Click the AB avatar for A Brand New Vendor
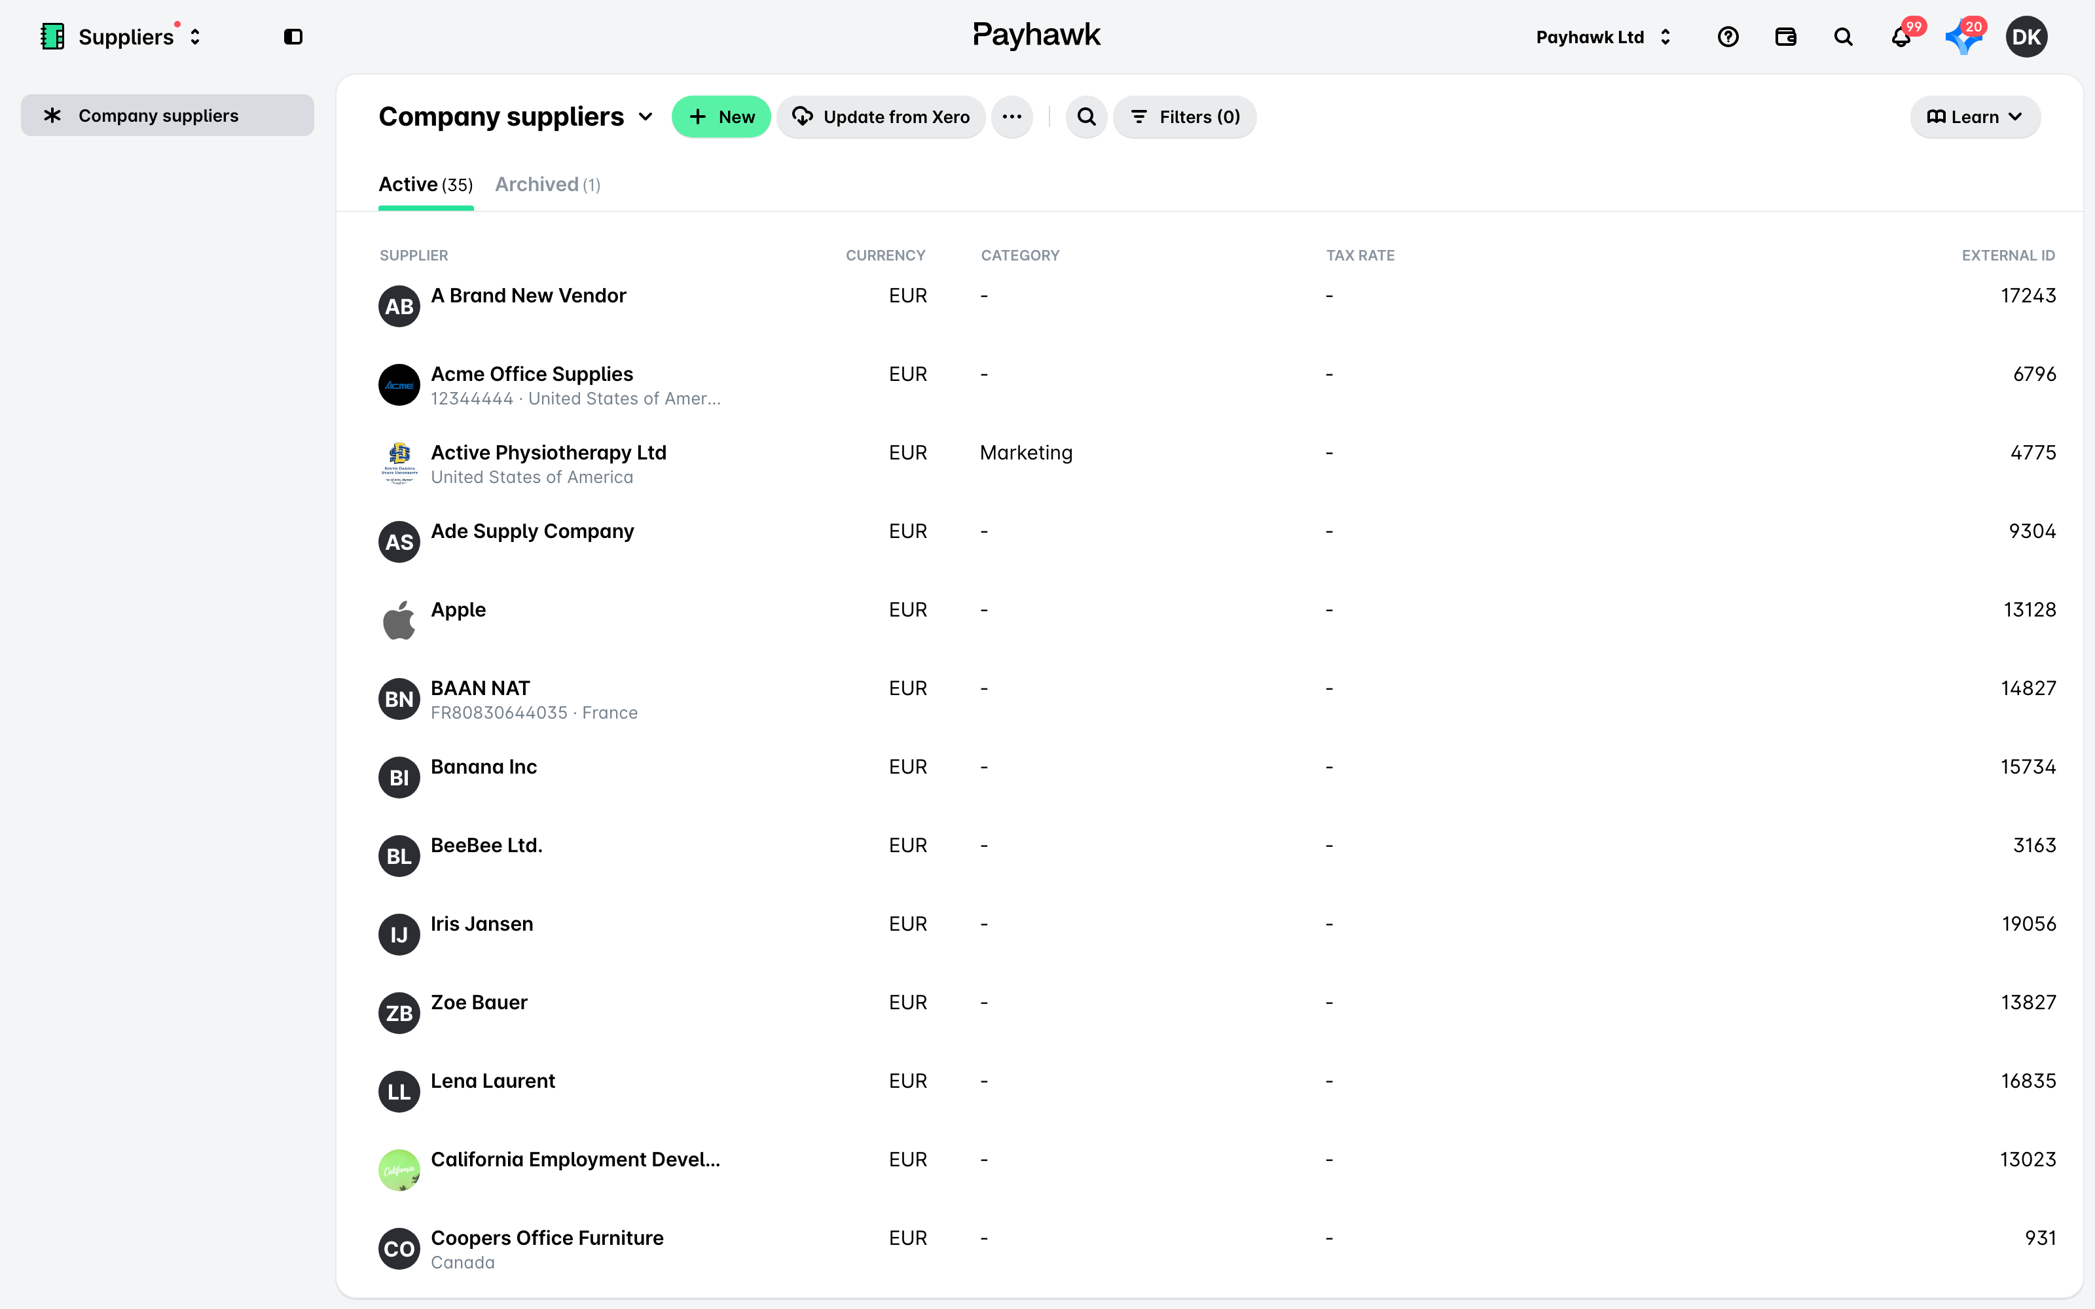Image resolution: width=2095 pixels, height=1309 pixels. (399, 306)
